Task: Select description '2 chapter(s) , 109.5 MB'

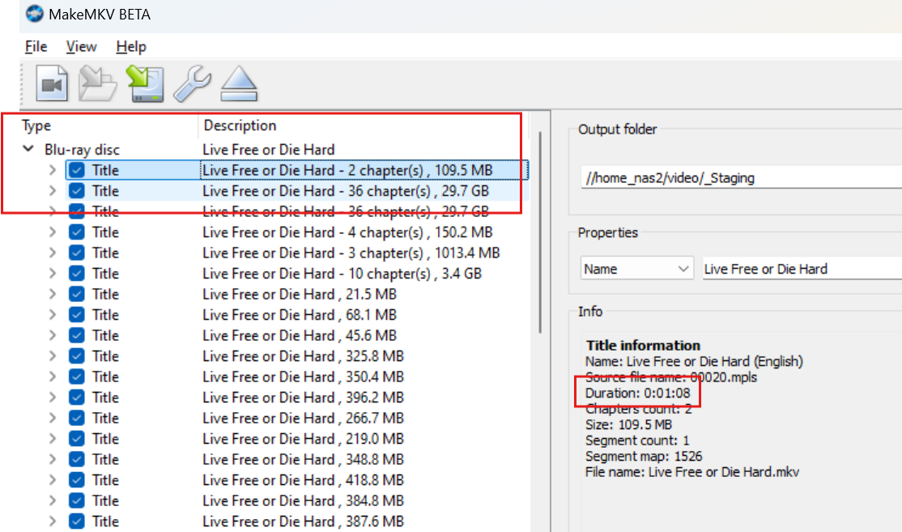Action: point(347,170)
